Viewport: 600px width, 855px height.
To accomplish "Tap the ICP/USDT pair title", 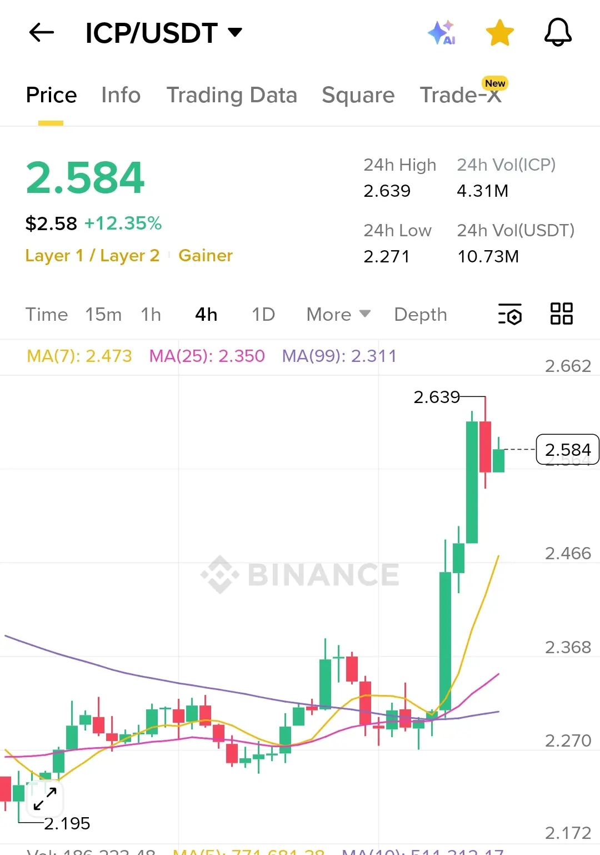I will (151, 33).
